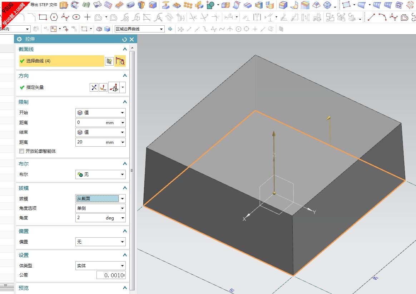Click the grid icon at selection bar end
This screenshot has height=294, width=416.
(281, 29)
